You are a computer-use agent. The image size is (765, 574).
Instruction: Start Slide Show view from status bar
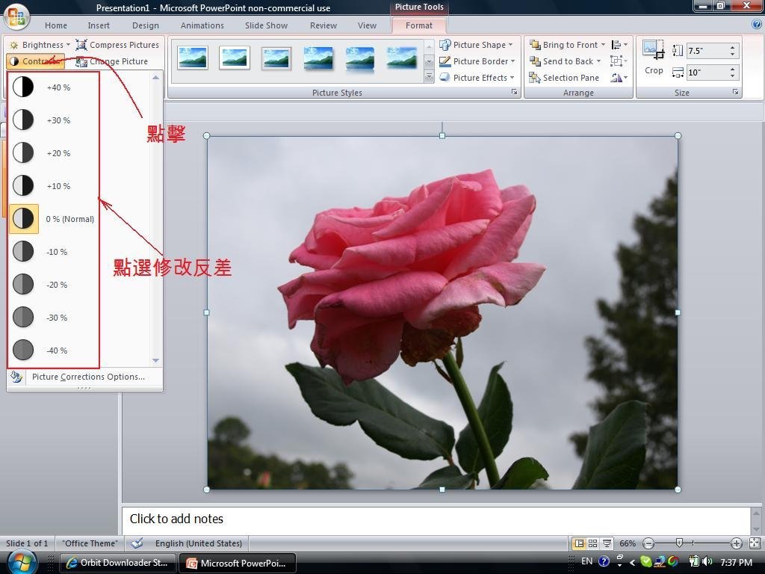click(x=607, y=543)
